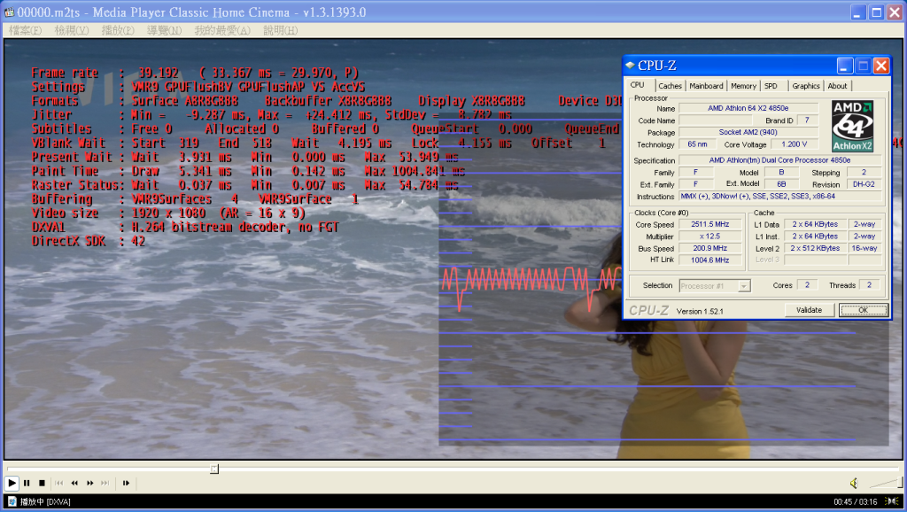The height and width of the screenshot is (512, 907).
Task: Open the 檔案(F) menu
Action: [26, 30]
